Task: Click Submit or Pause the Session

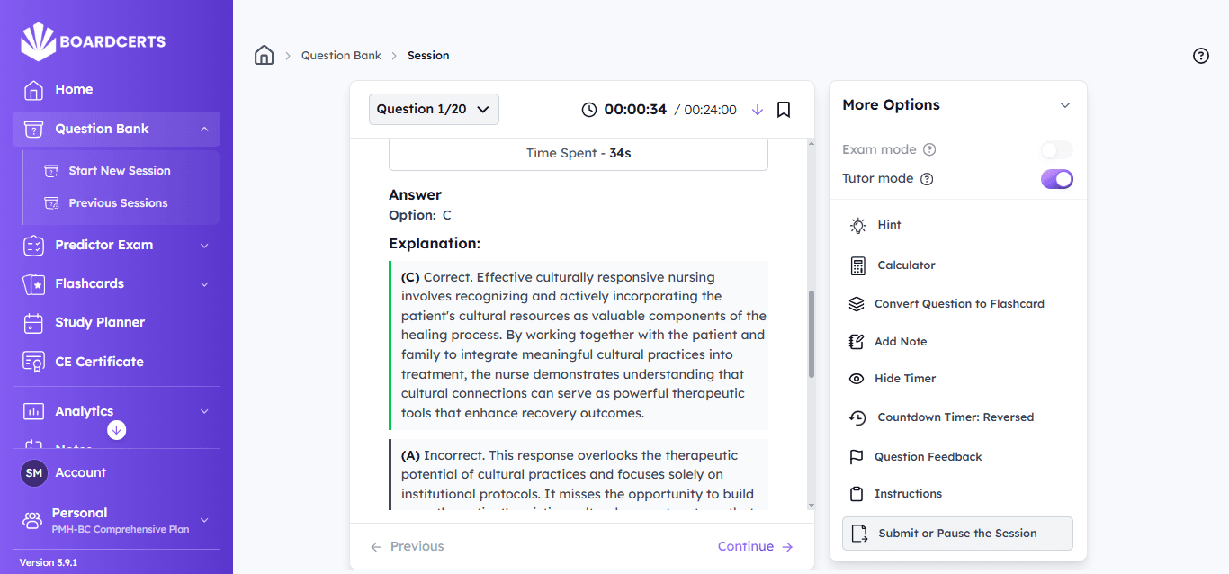Action: click(x=957, y=534)
